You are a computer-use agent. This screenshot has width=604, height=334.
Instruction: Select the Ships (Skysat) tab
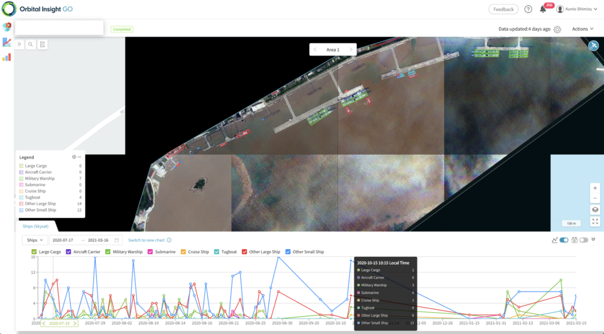point(36,226)
